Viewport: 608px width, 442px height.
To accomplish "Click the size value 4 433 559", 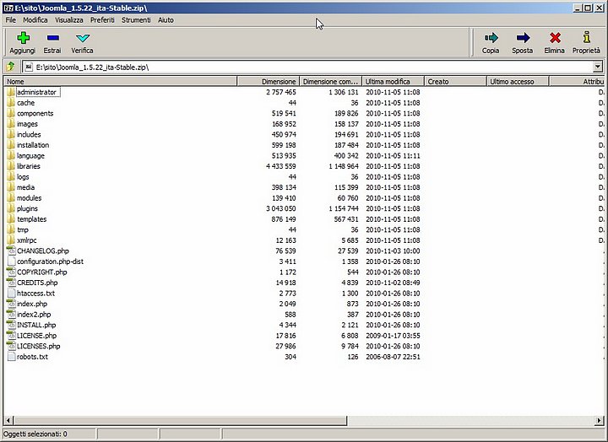I will click(x=280, y=166).
